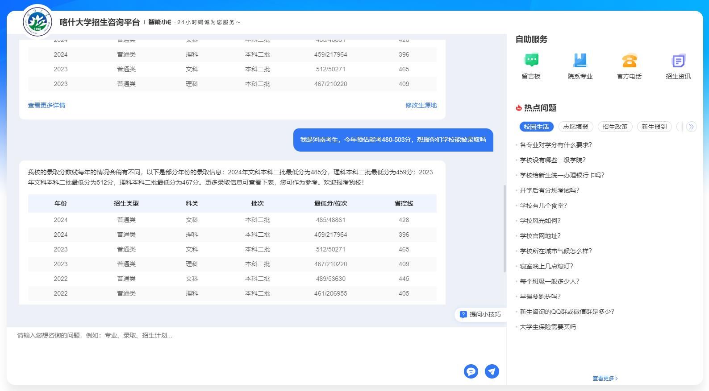709x391 pixels.
Task: Switch to the 招生政策 tab
Action: tap(615, 127)
